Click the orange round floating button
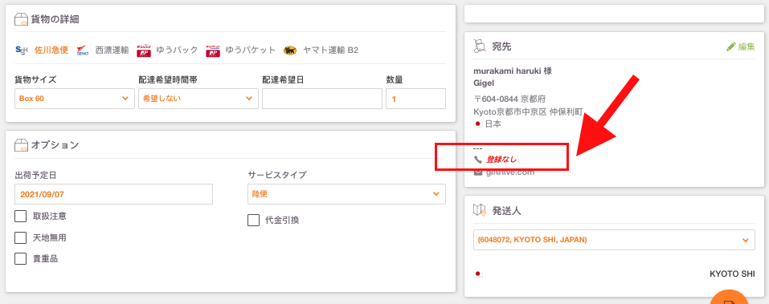769x304 pixels. [x=730, y=297]
